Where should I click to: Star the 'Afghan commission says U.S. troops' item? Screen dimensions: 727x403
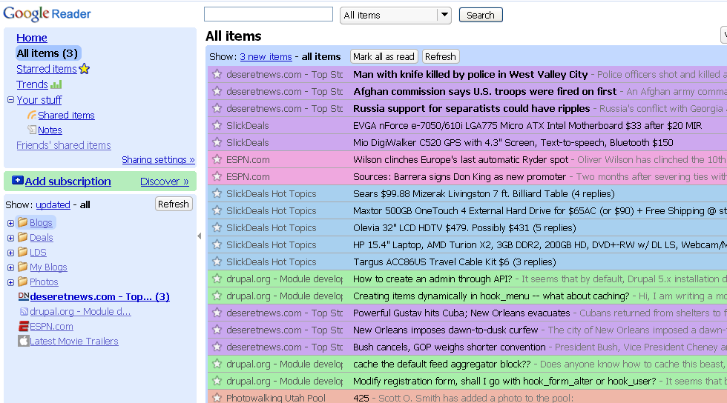[217, 91]
